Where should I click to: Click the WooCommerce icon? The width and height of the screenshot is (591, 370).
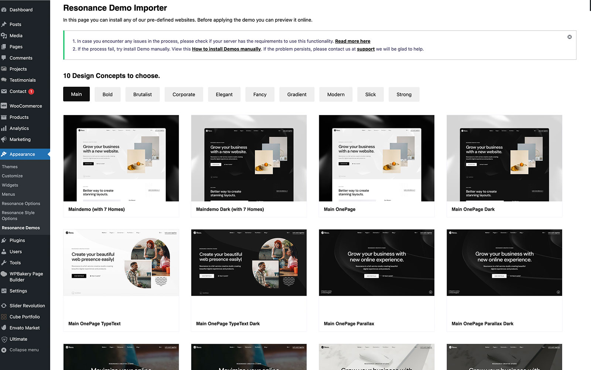coord(4,106)
